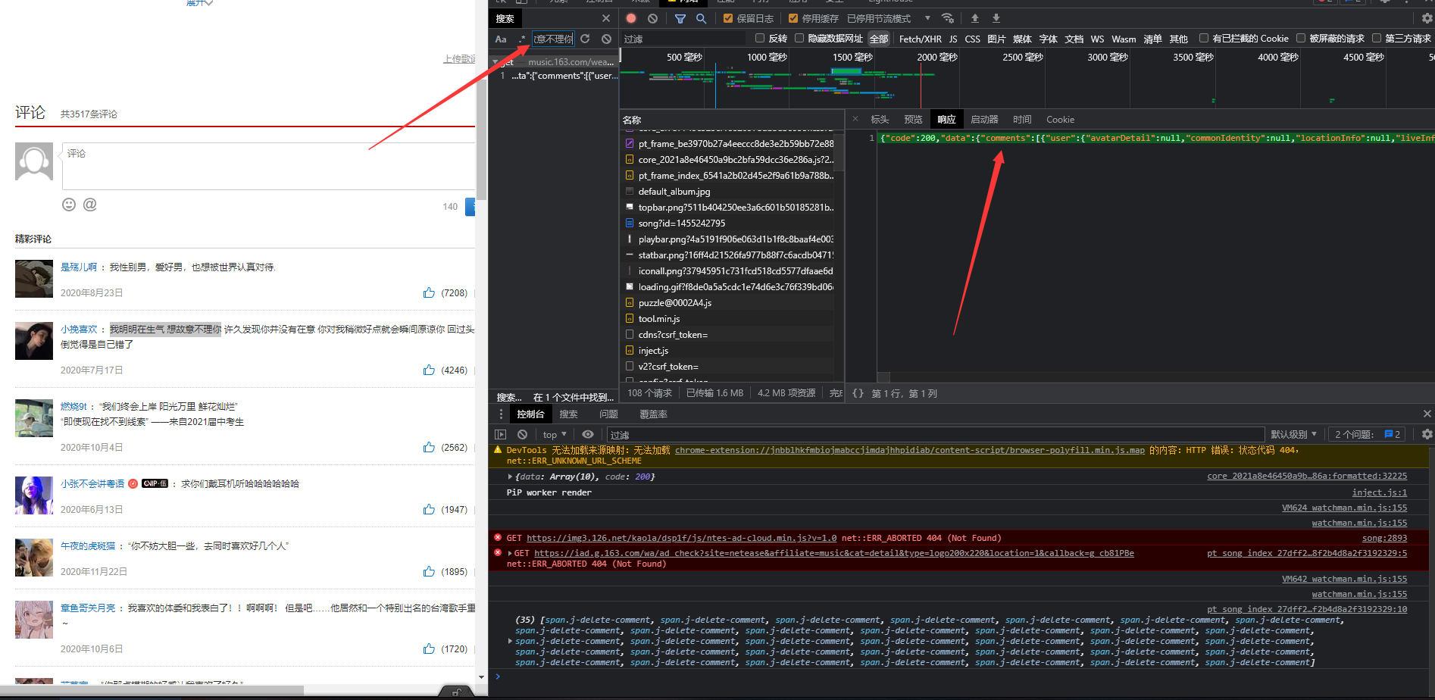The height and width of the screenshot is (700, 1435).
Task: Open network conditions wifi icon
Action: coord(947,18)
